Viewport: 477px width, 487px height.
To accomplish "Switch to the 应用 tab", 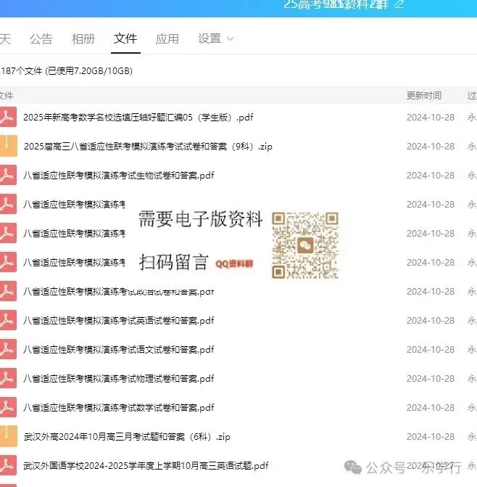I will (x=167, y=38).
